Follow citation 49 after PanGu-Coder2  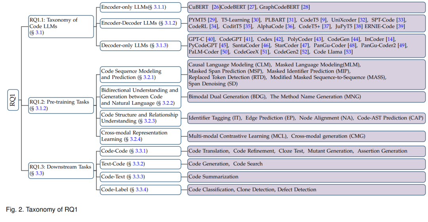click(x=402, y=46)
